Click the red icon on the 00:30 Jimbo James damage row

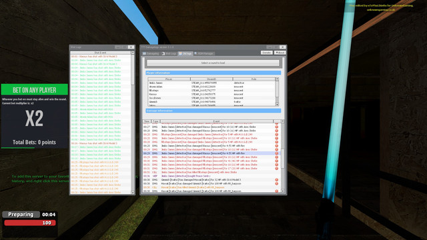coord(276,161)
